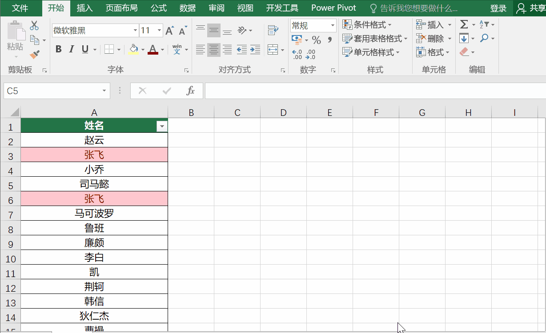Click the Clear eraser icon
The image size is (546, 333).
point(464,52)
